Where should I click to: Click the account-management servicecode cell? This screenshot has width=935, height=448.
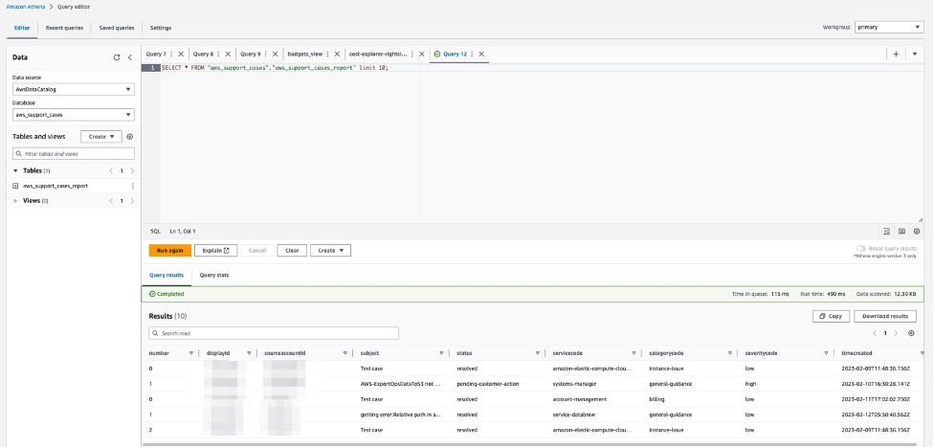tap(580, 400)
